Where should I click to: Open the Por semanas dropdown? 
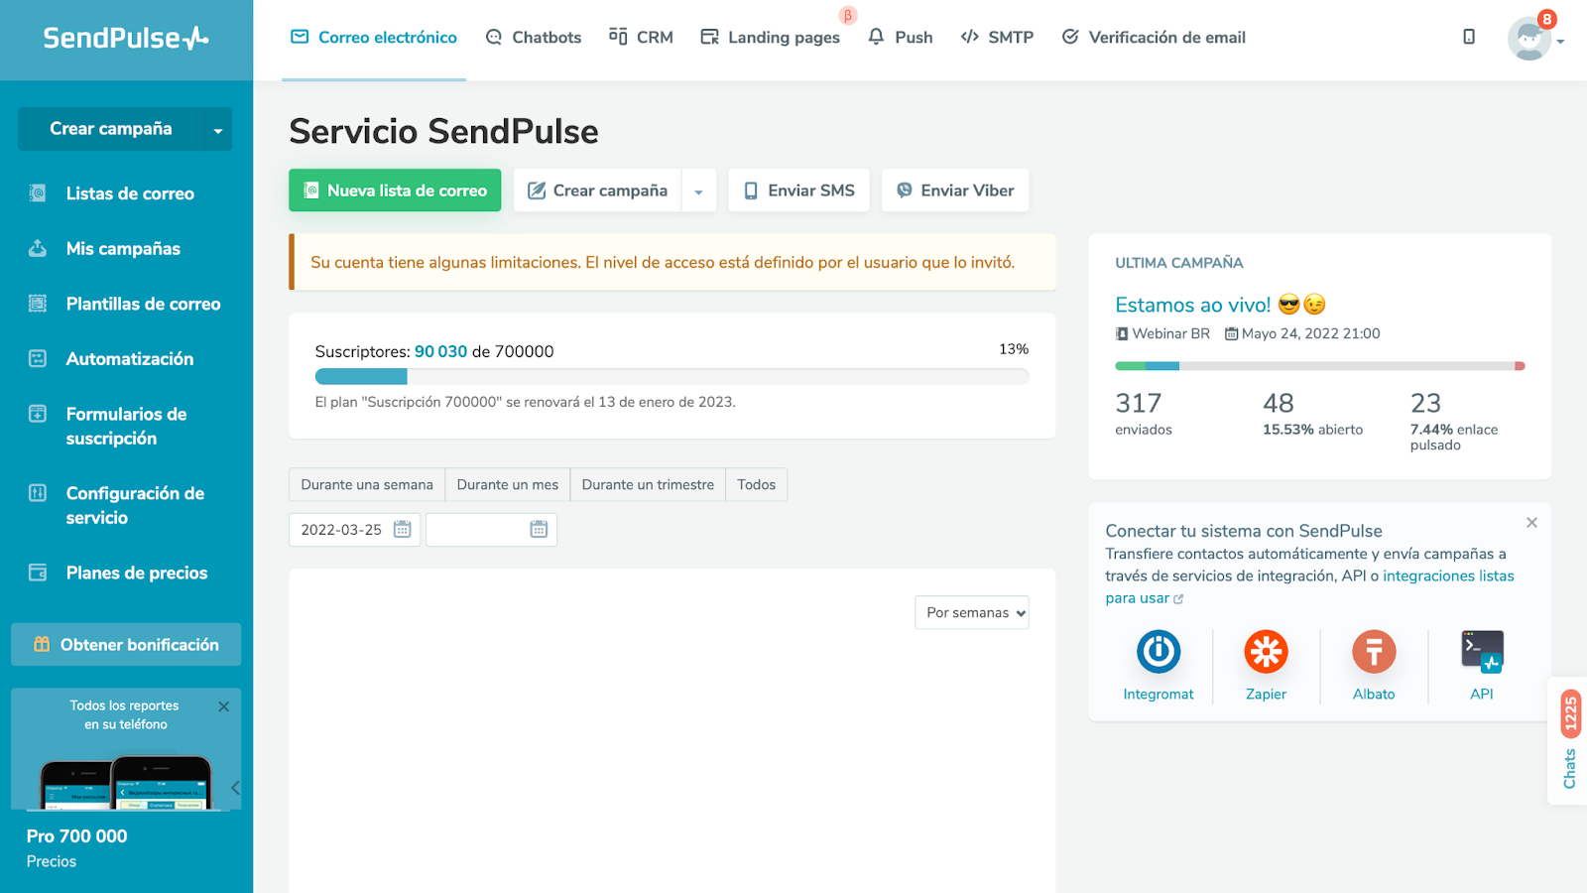[x=972, y=613]
